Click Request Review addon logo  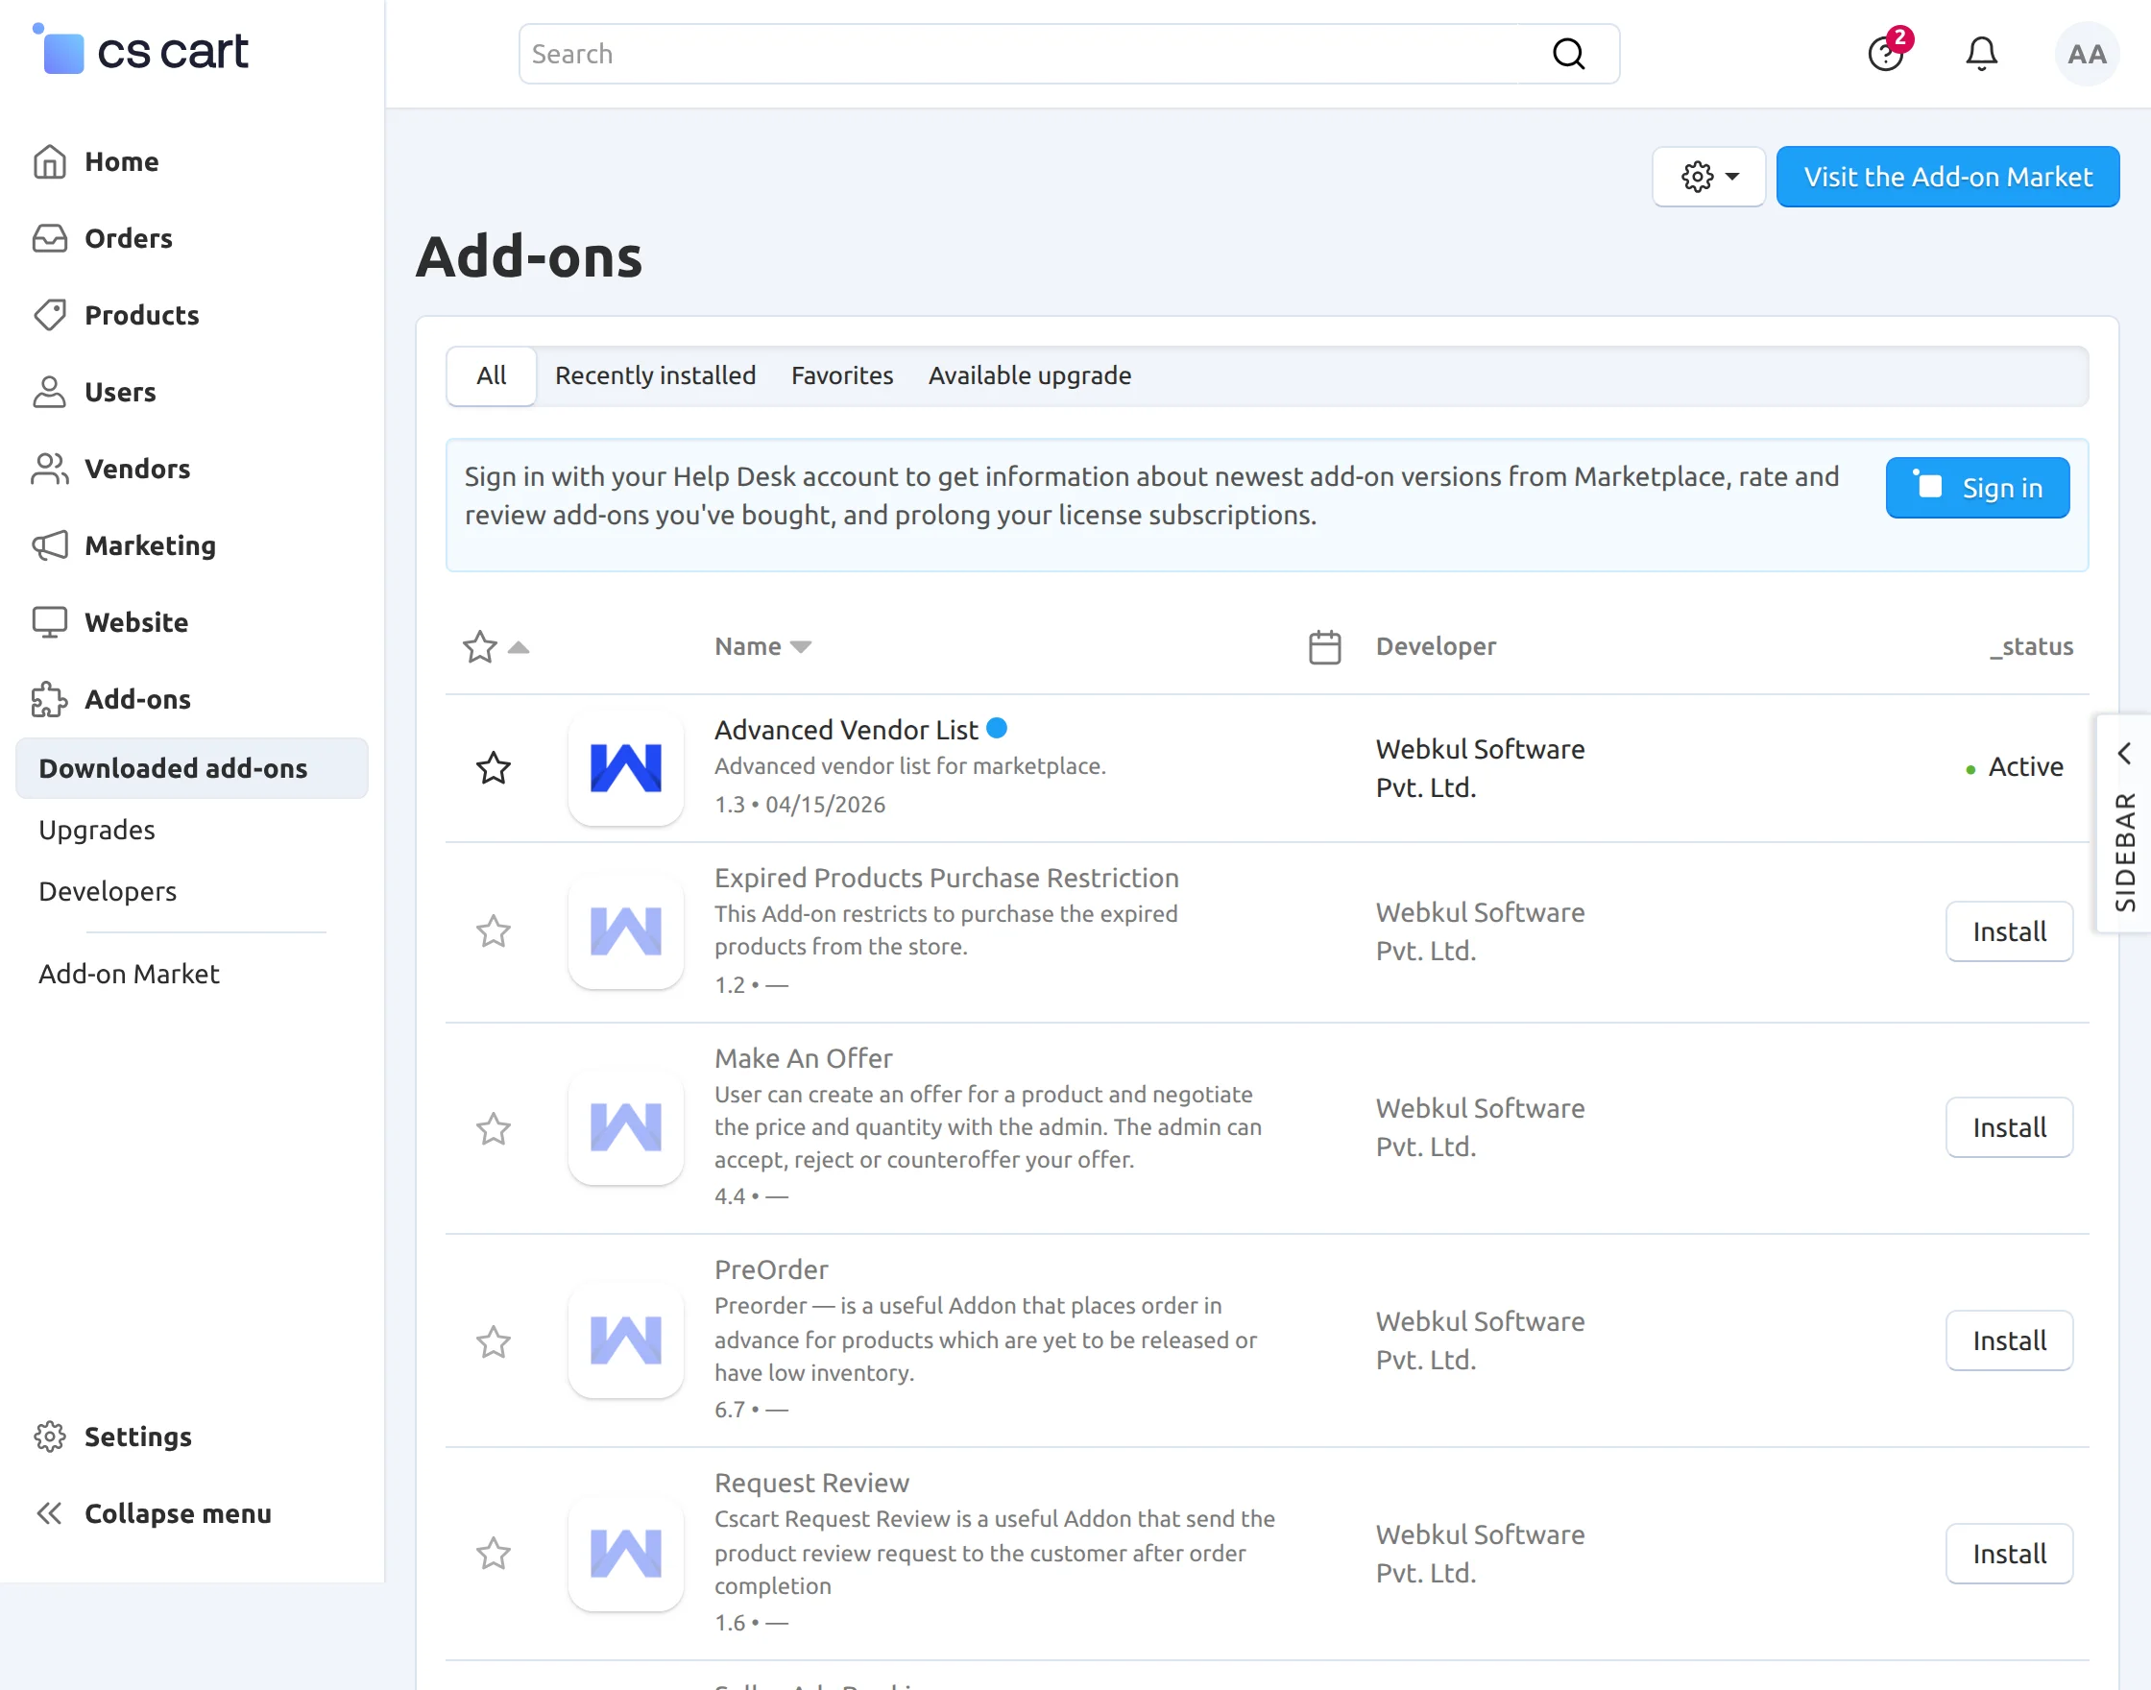click(625, 1554)
